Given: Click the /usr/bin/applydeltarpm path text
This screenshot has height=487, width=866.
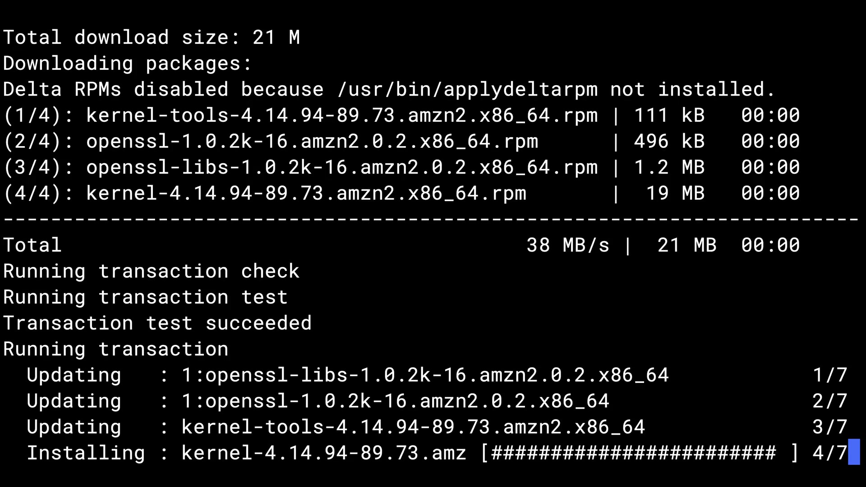Looking at the screenshot, I should tap(467, 90).
